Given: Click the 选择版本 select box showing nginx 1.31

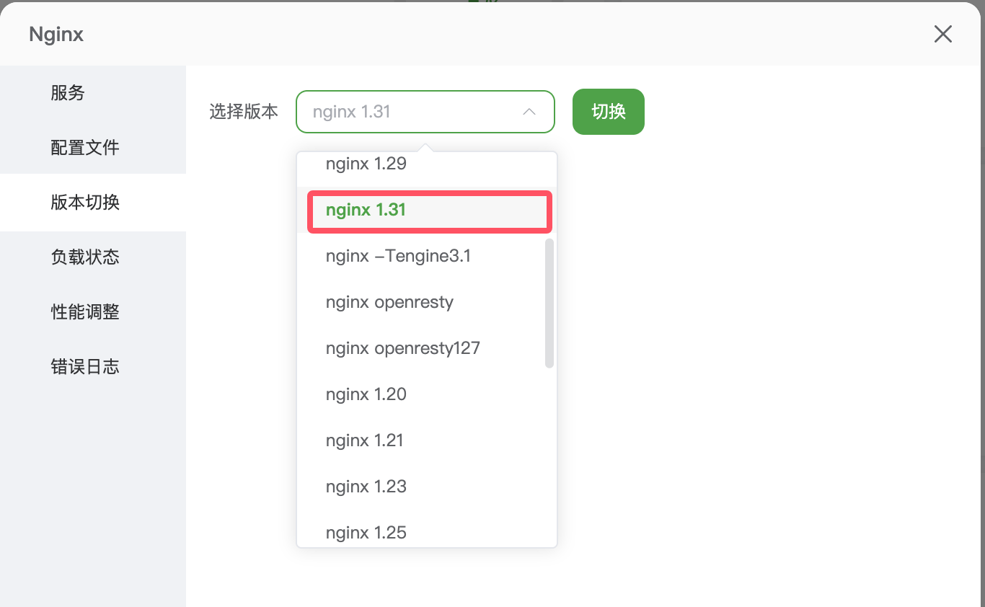Looking at the screenshot, I should coord(425,112).
